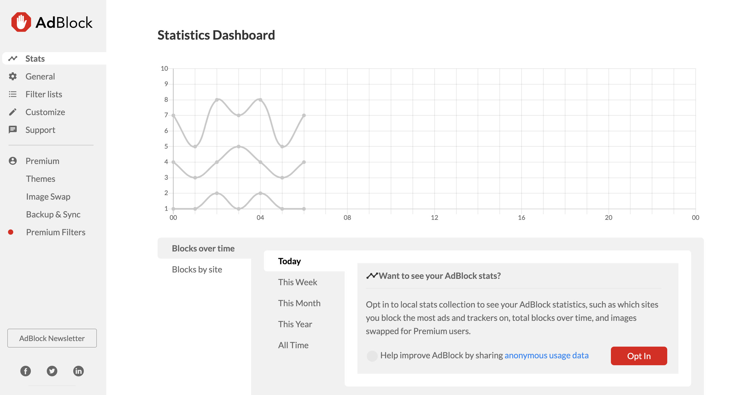This screenshot has width=752, height=395.
Task: Enable local stats collection opt-in
Action: tap(639, 356)
